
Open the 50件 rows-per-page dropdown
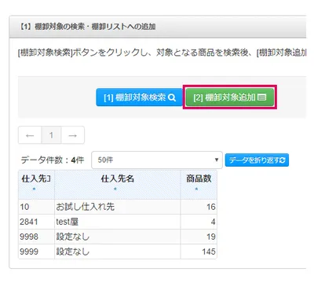click(x=157, y=160)
